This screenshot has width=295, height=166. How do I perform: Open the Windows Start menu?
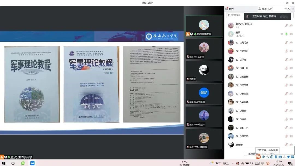(4, 163)
